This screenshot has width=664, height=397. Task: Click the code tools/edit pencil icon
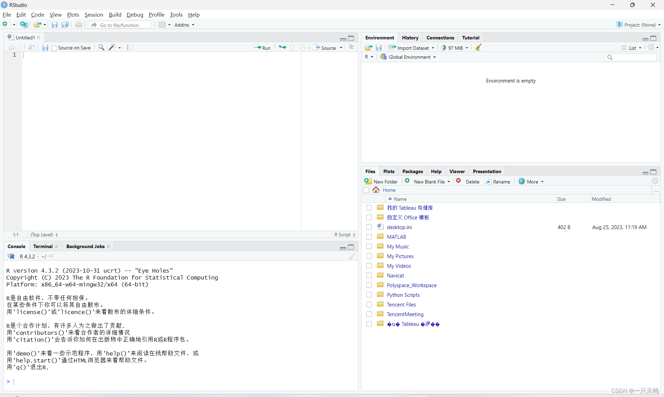pos(113,47)
